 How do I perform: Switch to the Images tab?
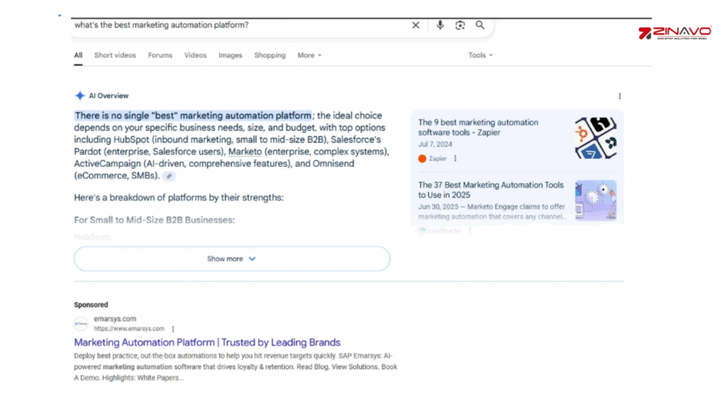click(230, 55)
